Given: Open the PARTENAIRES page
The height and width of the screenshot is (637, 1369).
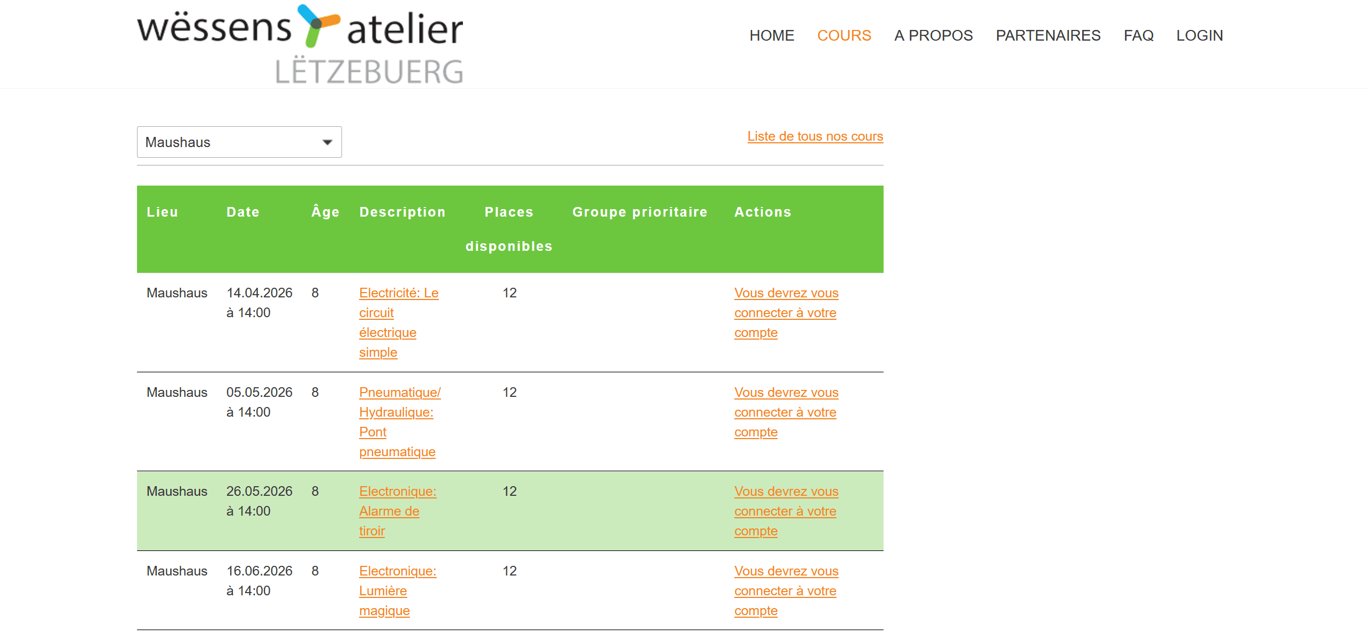Looking at the screenshot, I should pyautogui.click(x=1048, y=35).
